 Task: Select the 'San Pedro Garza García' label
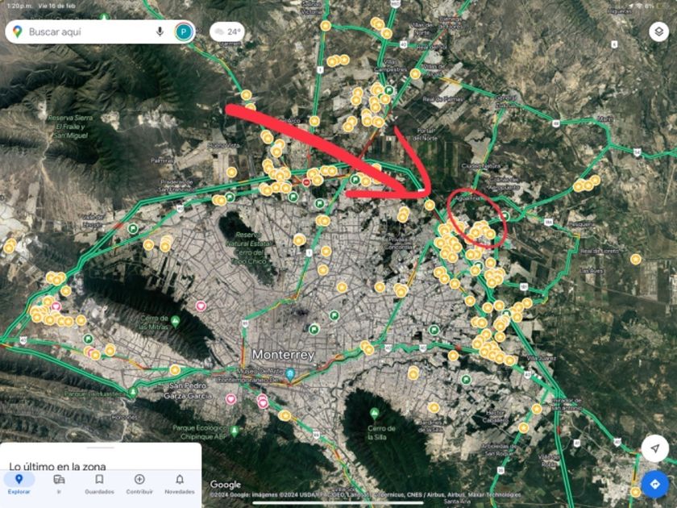(187, 390)
